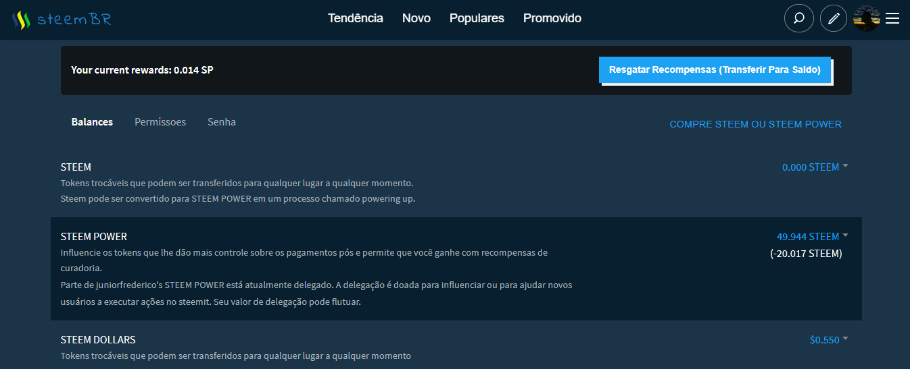Viewport: 910px width, 369px height.
Task: Click 'Your current rewards: 0.014 SP' text
Action: point(142,70)
